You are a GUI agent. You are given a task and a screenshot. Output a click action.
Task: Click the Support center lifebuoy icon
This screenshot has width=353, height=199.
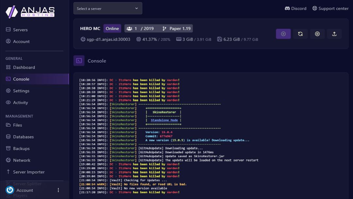[314, 8]
